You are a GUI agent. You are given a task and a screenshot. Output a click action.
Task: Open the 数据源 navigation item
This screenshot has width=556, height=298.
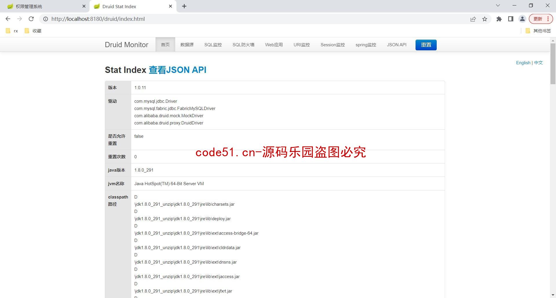[187, 45]
